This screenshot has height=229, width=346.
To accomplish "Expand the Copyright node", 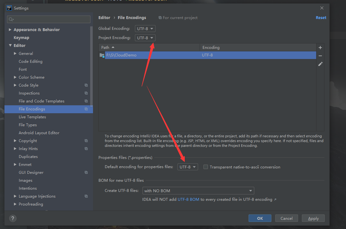I will (15, 141).
